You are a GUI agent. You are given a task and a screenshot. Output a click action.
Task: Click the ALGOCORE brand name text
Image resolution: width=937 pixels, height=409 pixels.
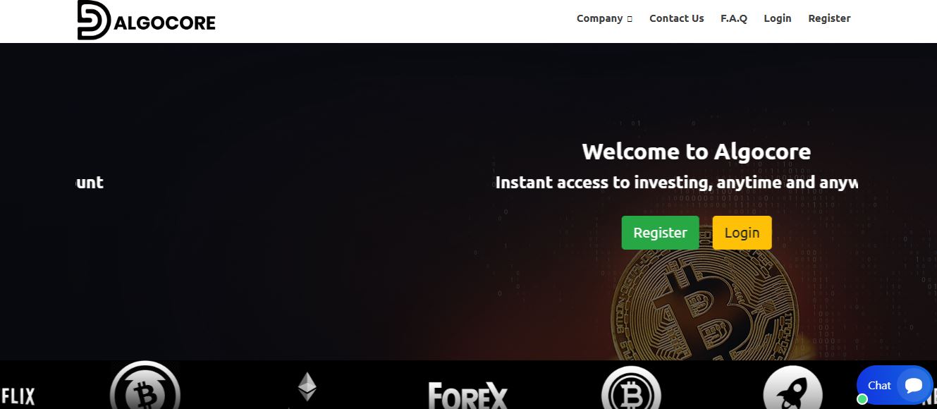(x=164, y=23)
